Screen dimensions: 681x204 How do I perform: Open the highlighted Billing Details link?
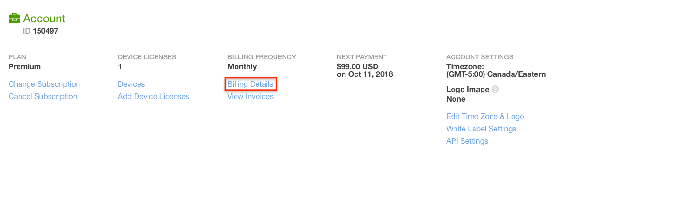[250, 84]
